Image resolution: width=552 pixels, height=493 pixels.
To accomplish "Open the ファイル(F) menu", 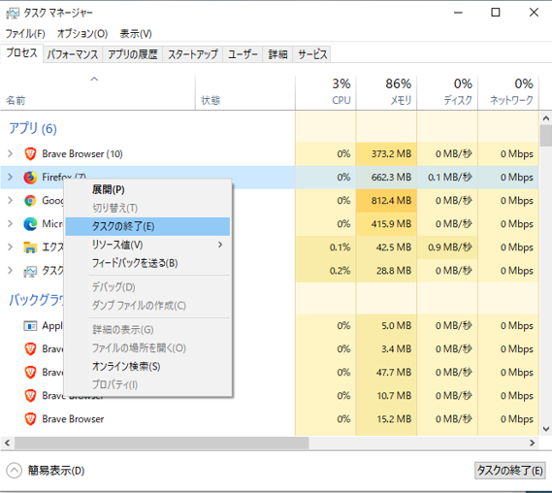I will (25, 34).
